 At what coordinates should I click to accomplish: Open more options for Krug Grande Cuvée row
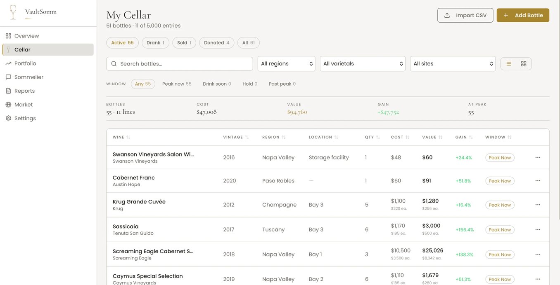[x=538, y=205]
